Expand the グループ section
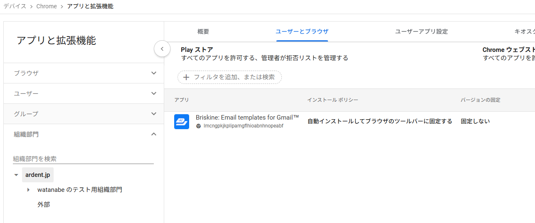 (x=154, y=114)
